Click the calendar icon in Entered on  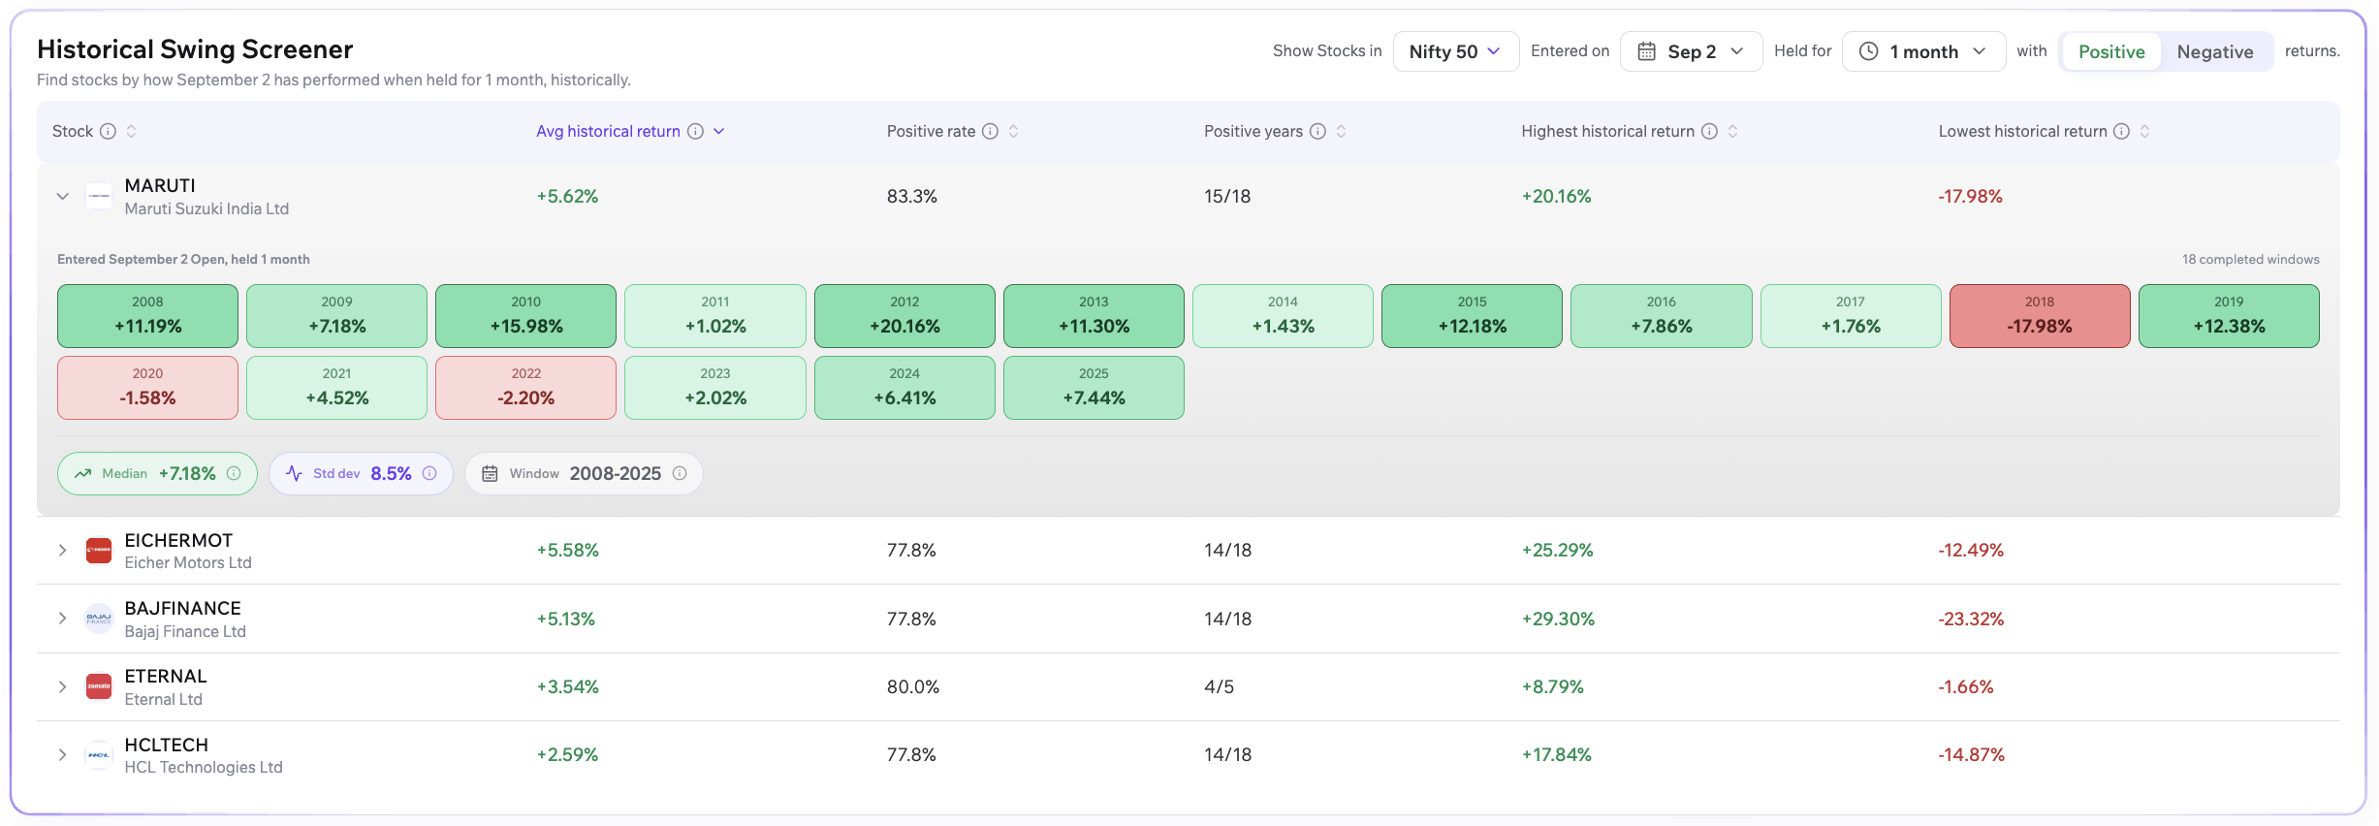(1646, 51)
